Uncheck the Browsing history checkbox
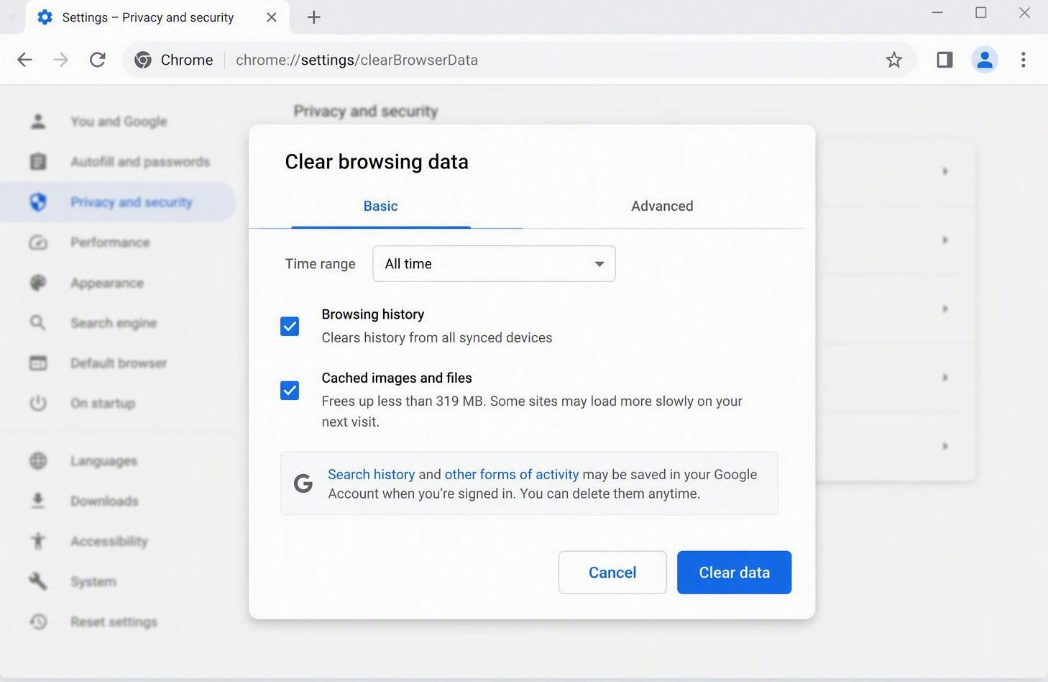Image resolution: width=1048 pixels, height=682 pixels. [290, 327]
